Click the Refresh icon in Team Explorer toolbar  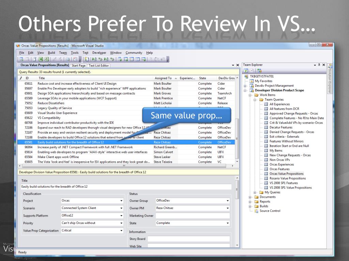click(x=246, y=71)
